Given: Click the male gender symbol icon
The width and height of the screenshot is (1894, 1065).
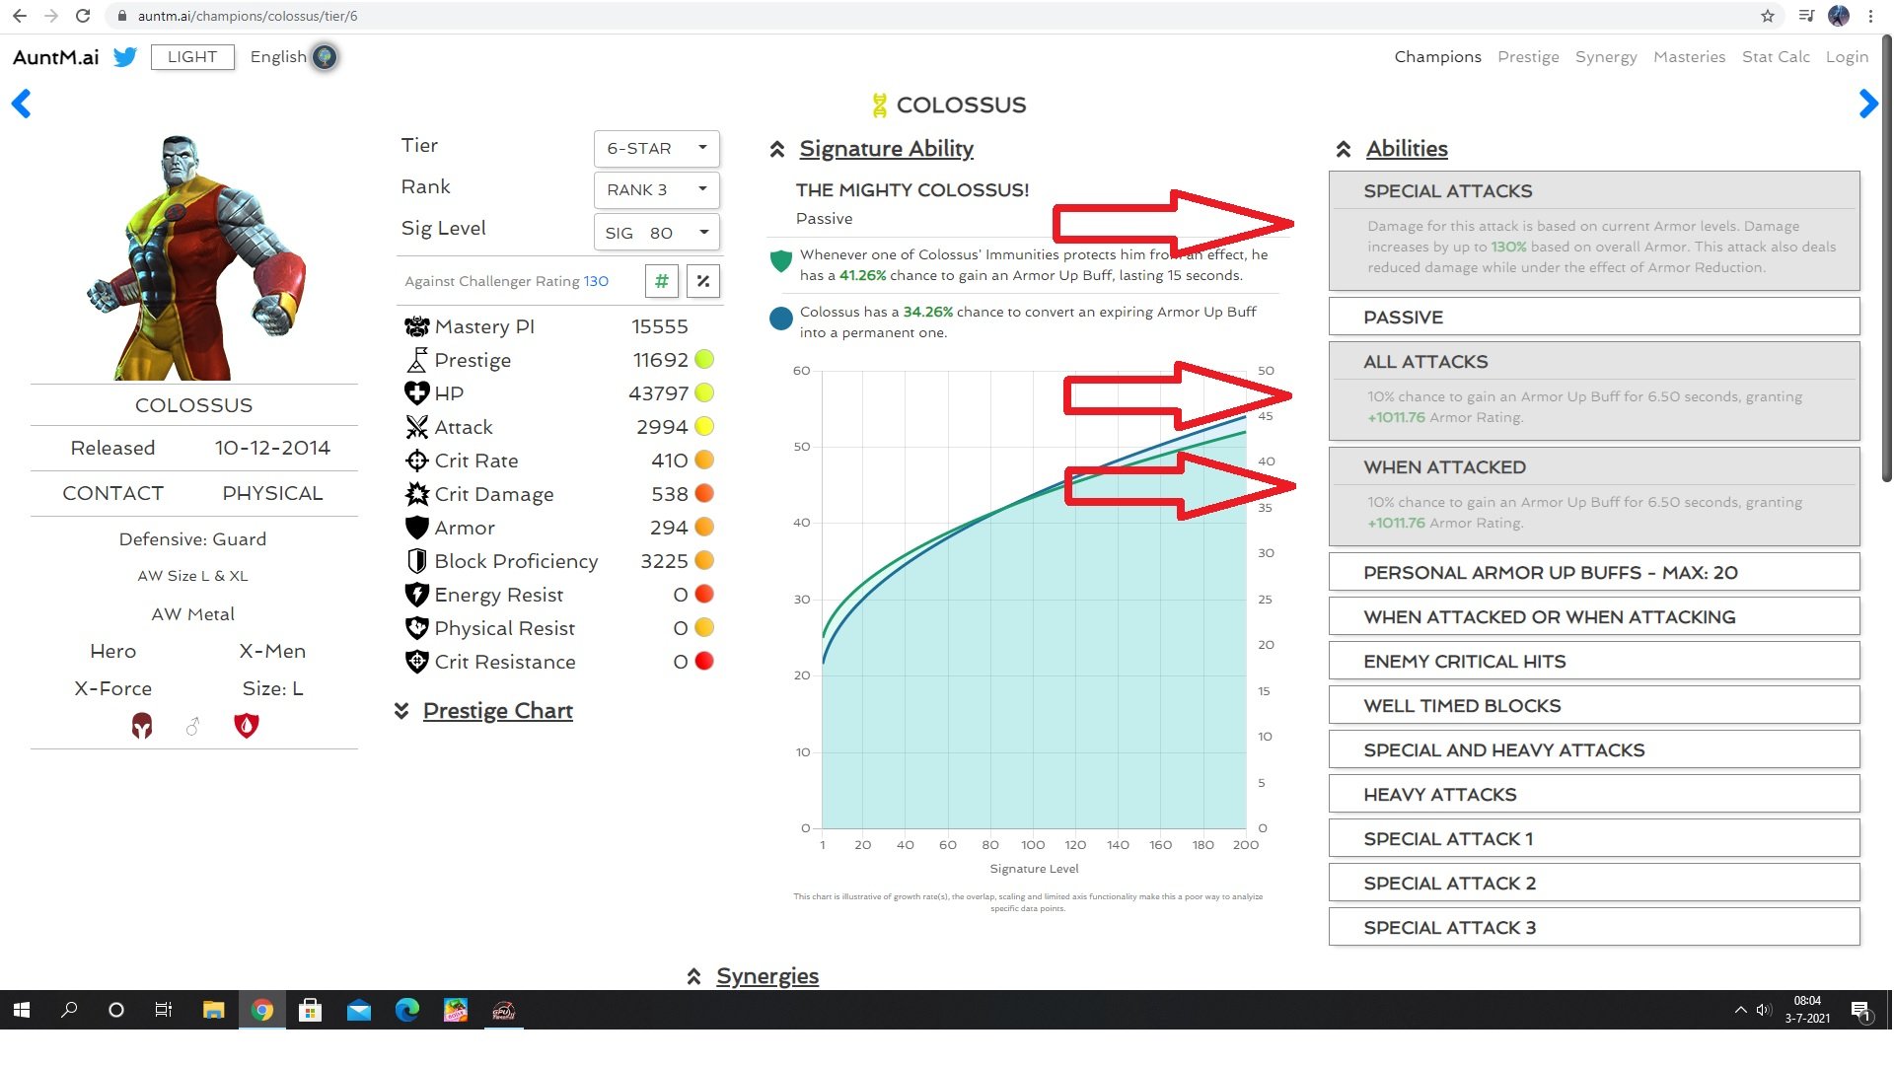Looking at the screenshot, I should click(193, 727).
